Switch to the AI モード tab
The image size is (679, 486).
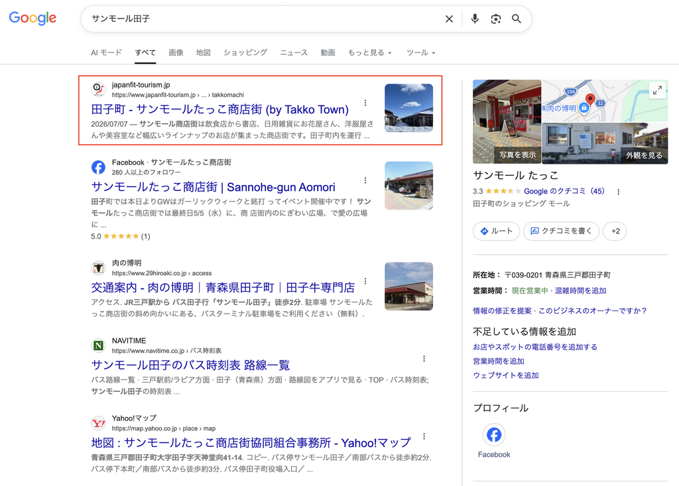tap(106, 52)
